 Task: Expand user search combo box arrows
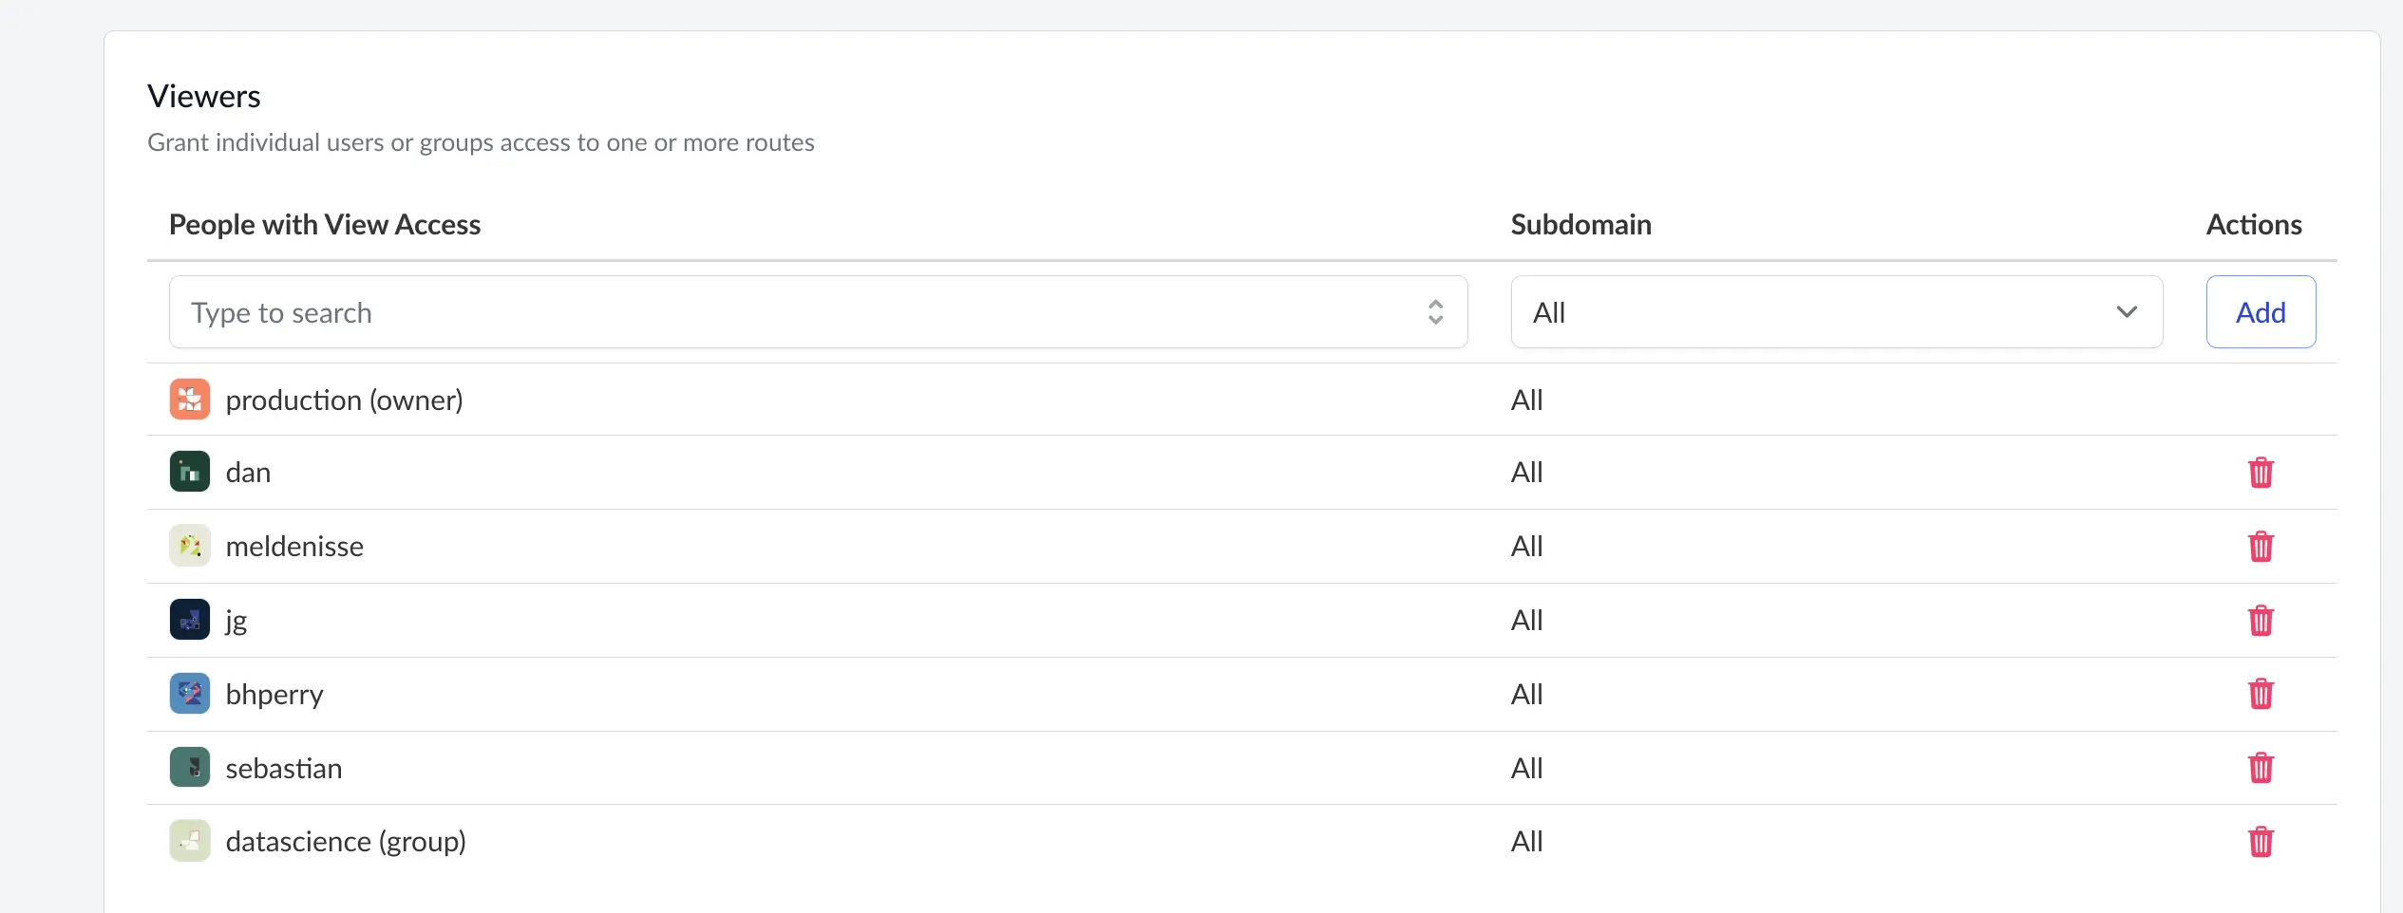[x=1435, y=312]
